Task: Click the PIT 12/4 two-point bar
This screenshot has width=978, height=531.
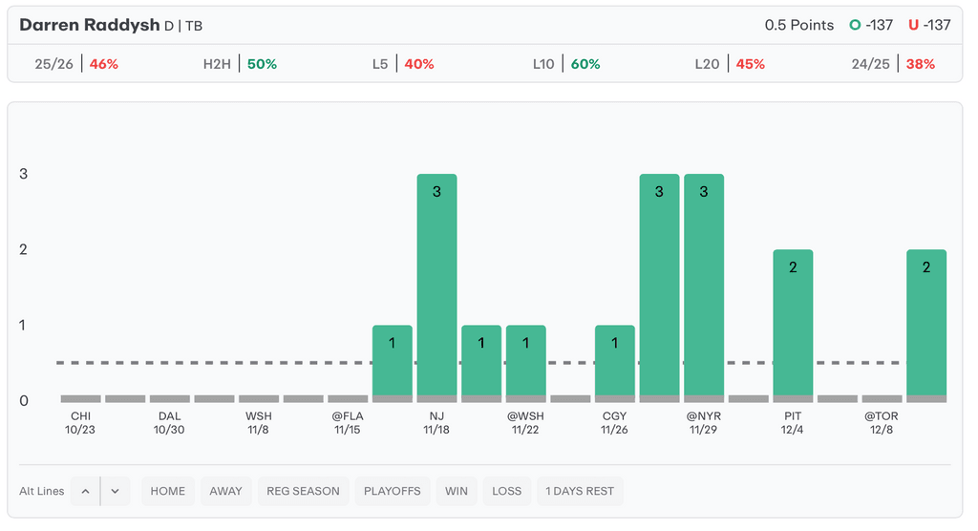Action: [793, 325]
